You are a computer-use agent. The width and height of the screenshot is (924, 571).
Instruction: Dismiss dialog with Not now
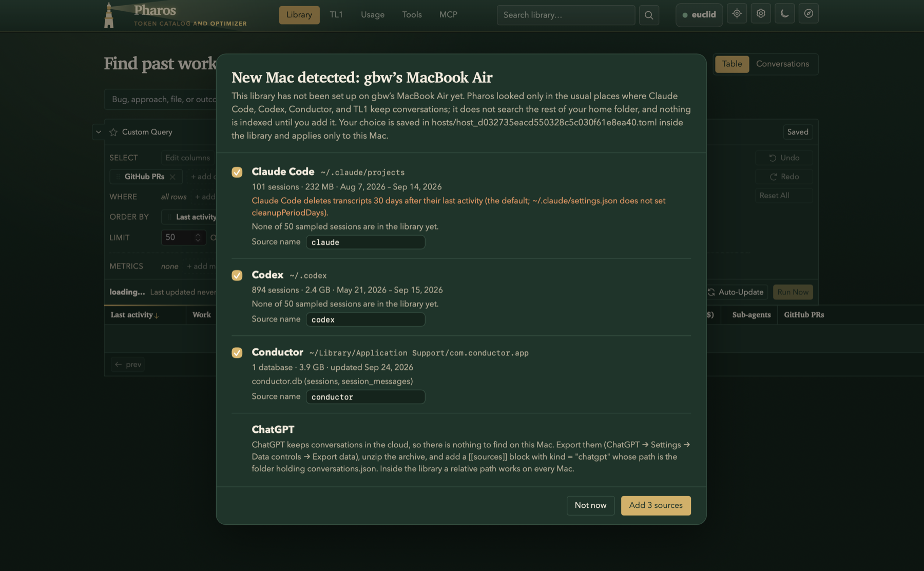point(590,506)
